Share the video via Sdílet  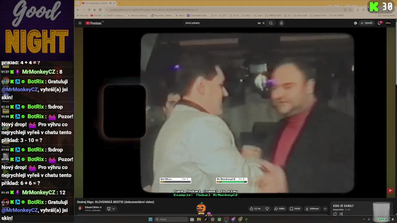click(x=279, y=209)
